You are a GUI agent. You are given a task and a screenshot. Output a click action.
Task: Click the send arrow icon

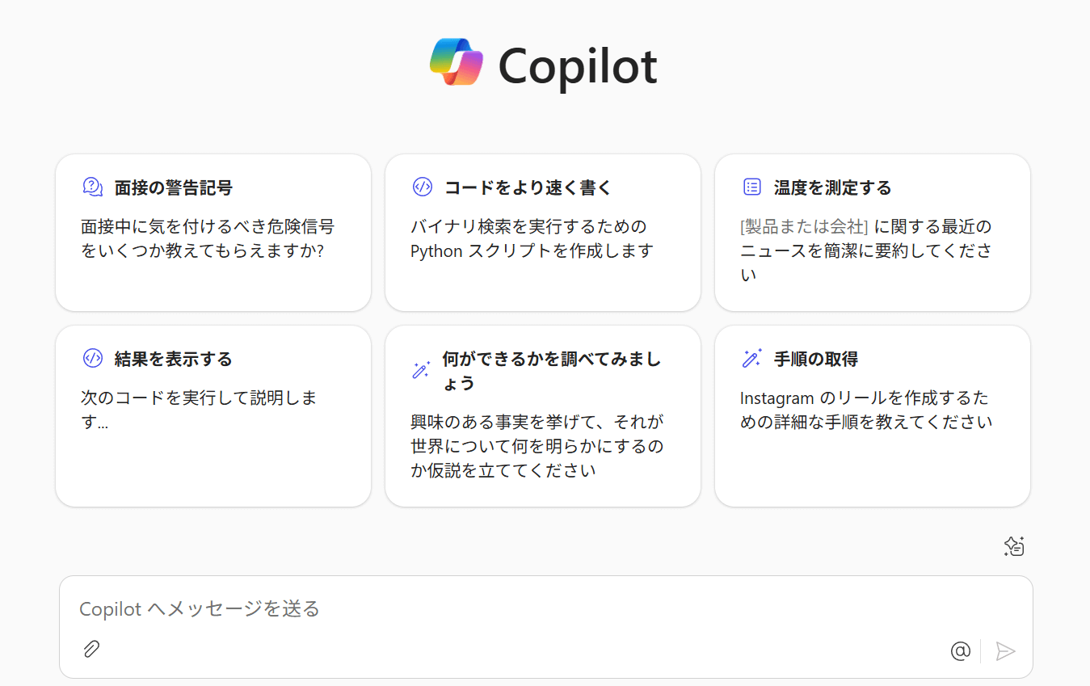coord(1005,650)
